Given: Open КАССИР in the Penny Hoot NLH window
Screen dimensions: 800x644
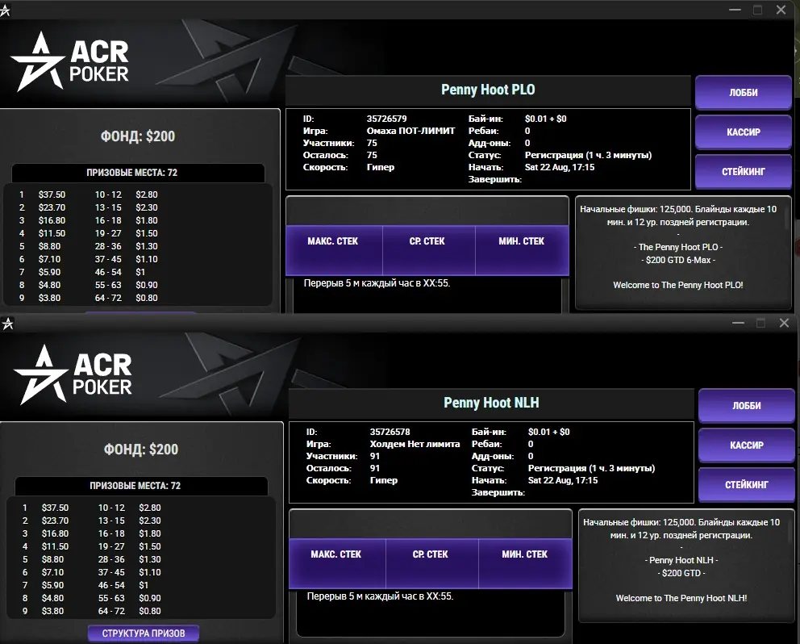Looking at the screenshot, I should click(747, 445).
